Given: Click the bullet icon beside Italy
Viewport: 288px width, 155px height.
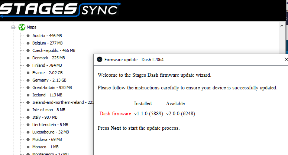Looking at the screenshot, I should click(27, 117).
